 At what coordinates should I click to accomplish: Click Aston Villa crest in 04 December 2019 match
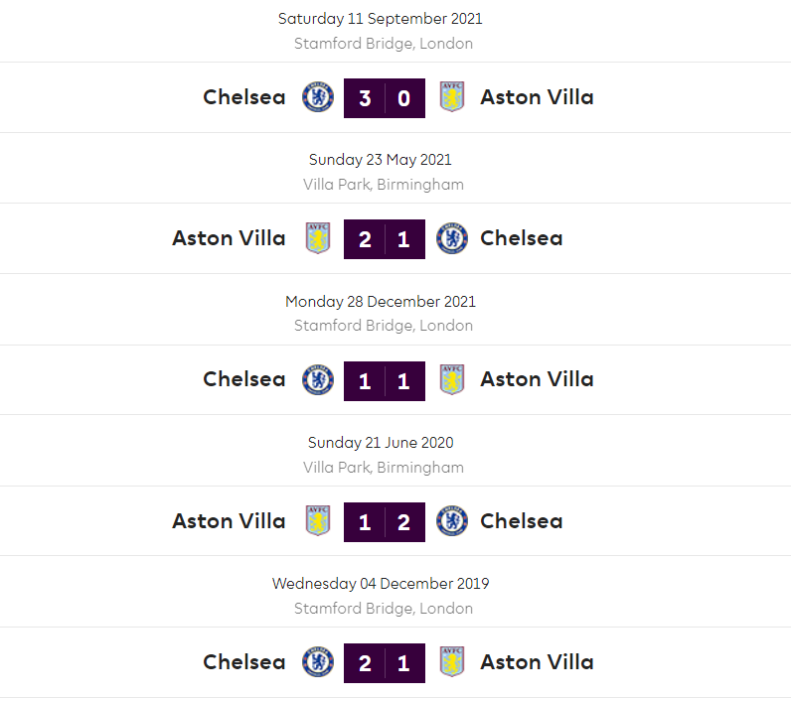[452, 662]
